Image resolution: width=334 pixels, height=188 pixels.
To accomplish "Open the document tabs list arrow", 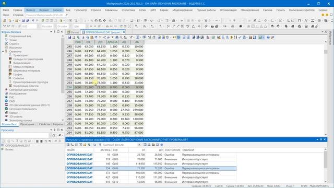I will pos(322,32).
